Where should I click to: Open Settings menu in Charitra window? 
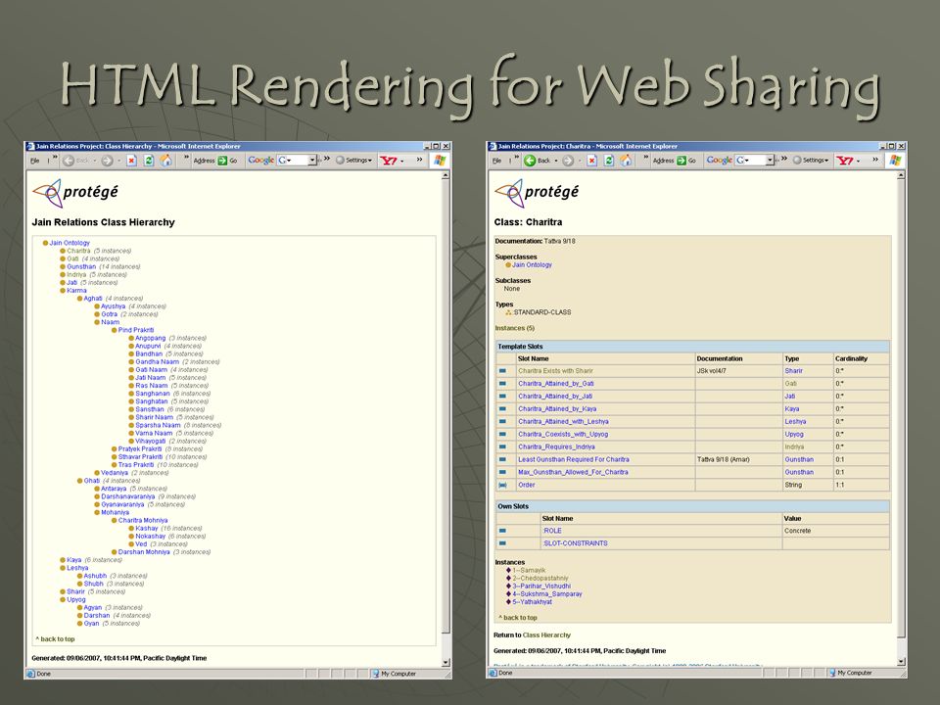point(816,161)
